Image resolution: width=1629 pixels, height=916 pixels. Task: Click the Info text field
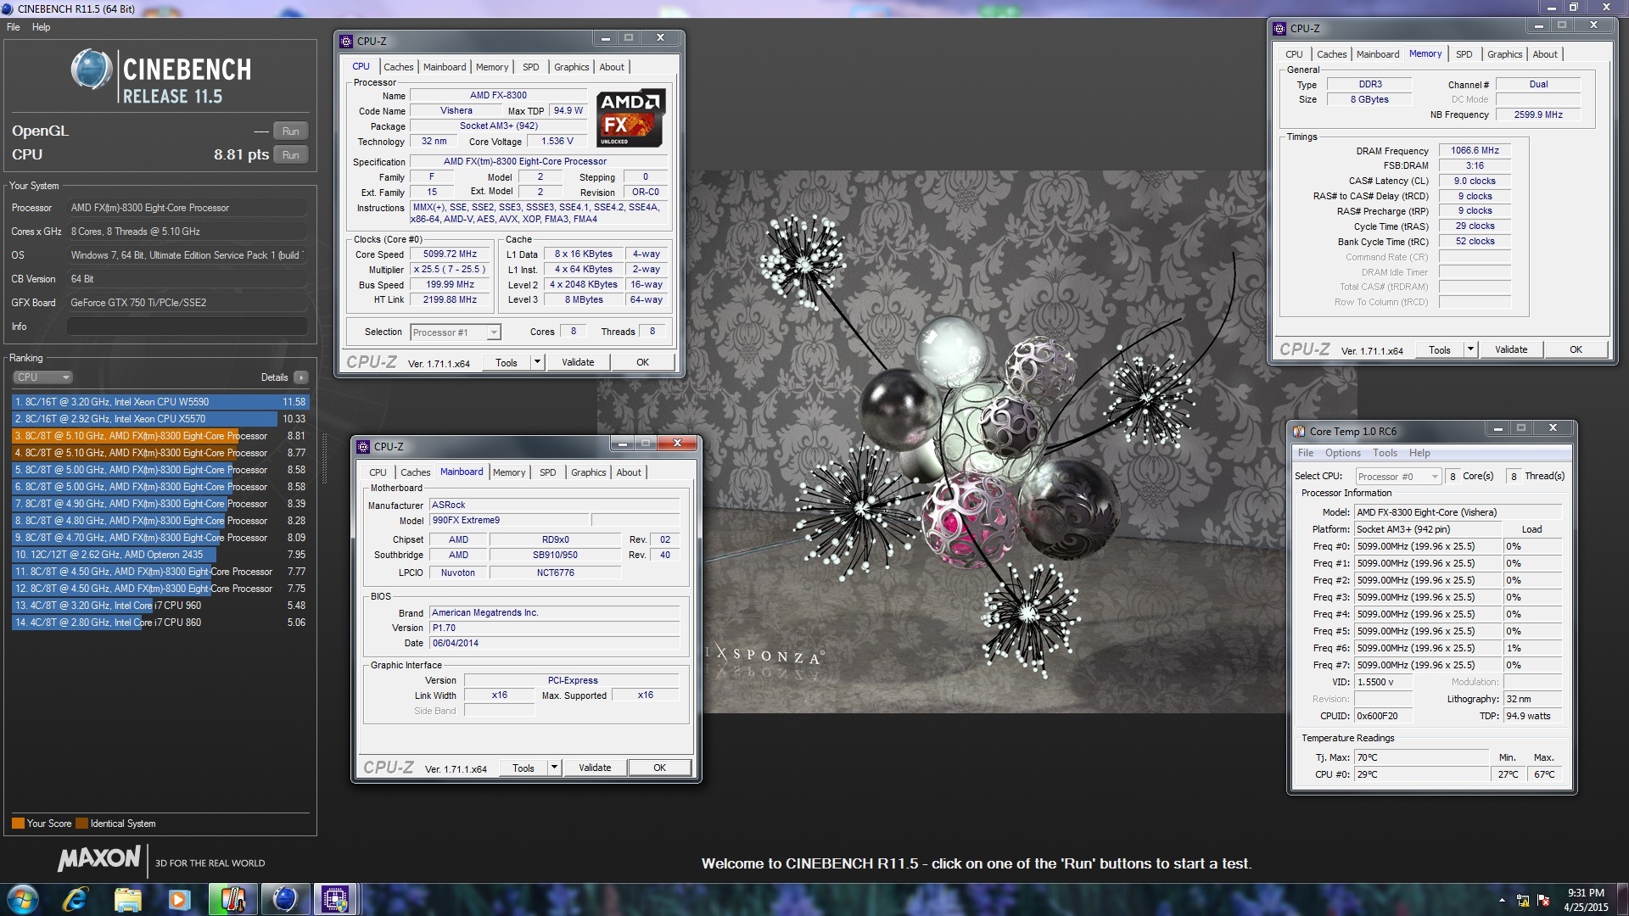[188, 327]
